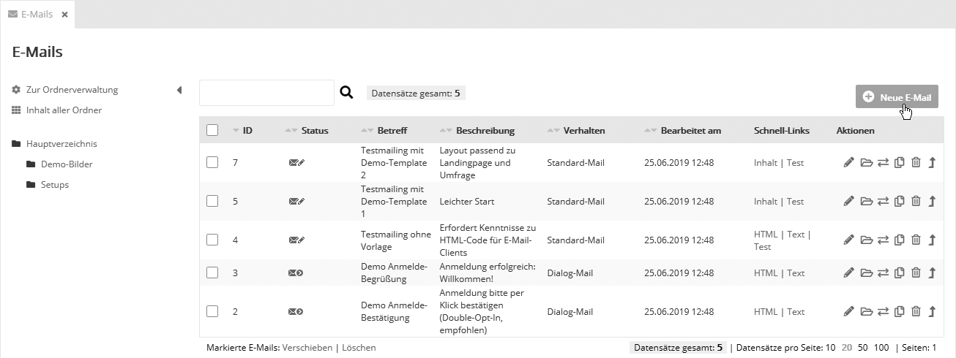Sort the table by Bearbeitet am column

pyautogui.click(x=690, y=131)
